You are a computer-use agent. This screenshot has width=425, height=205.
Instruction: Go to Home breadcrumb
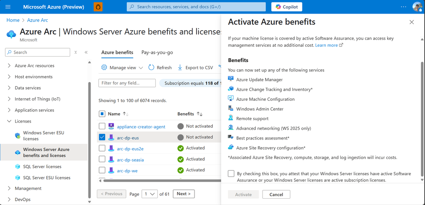(x=13, y=20)
